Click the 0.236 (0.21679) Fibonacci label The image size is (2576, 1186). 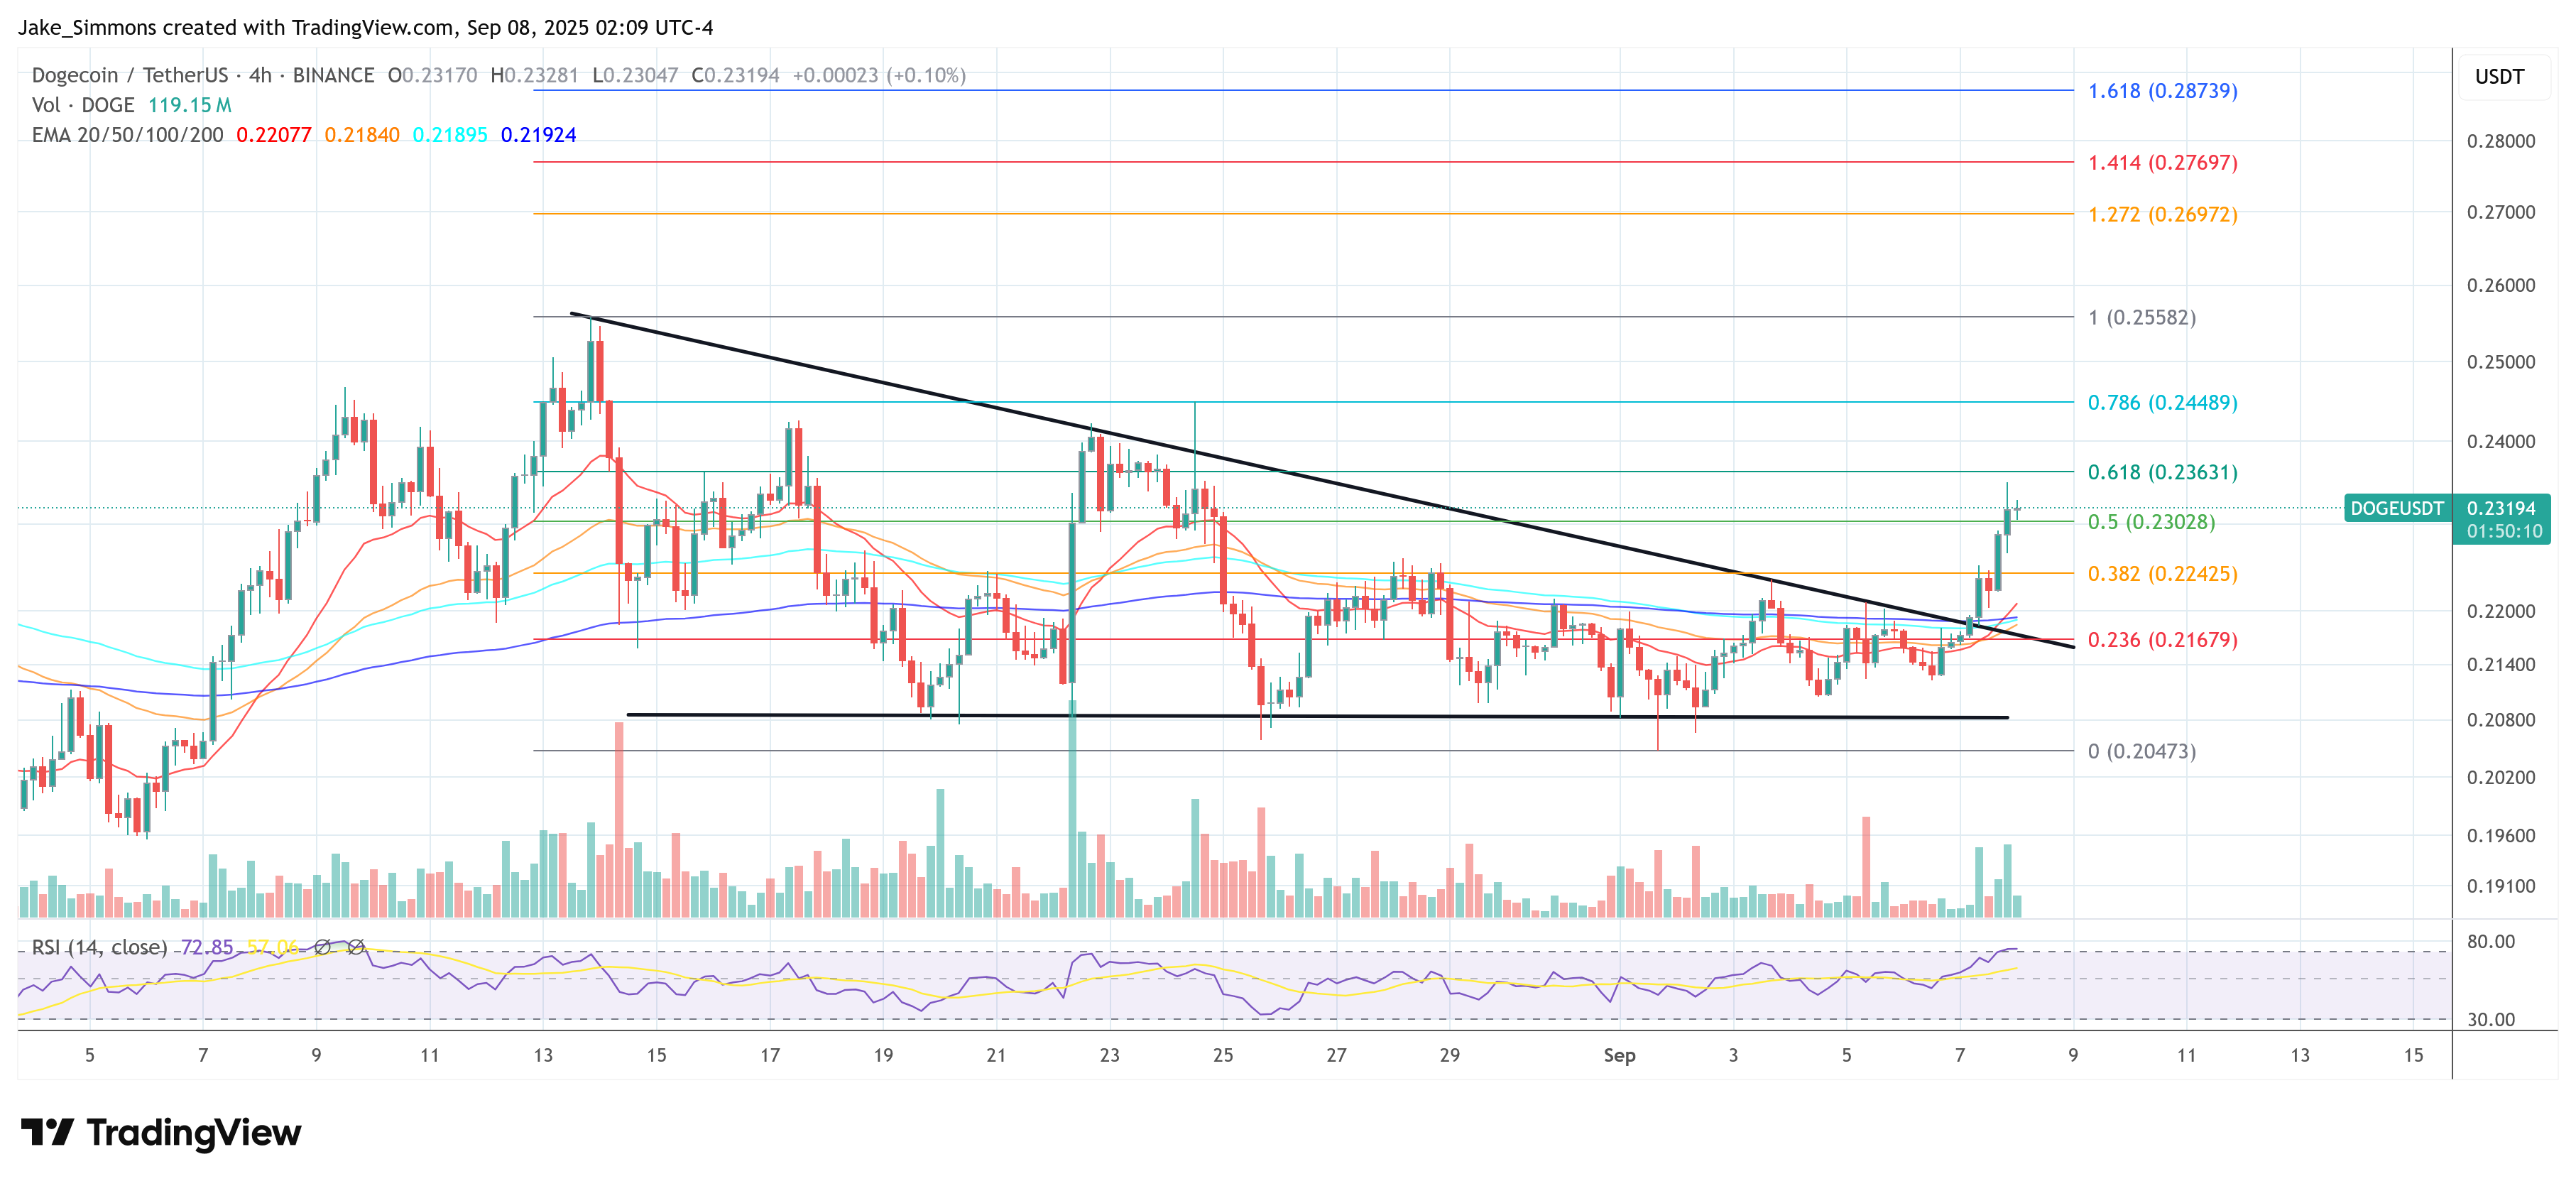[x=2162, y=640]
